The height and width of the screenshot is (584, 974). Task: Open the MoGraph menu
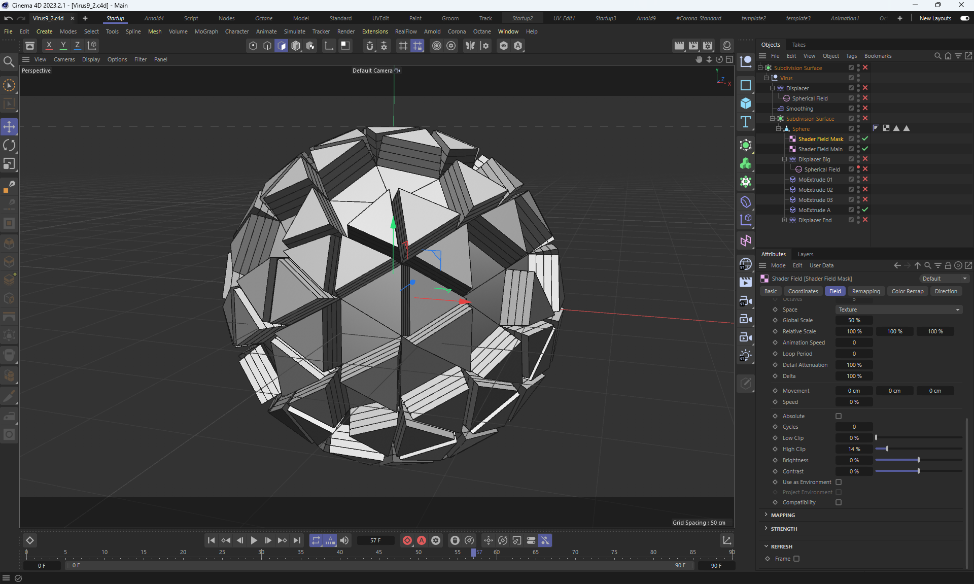point(206,31)
